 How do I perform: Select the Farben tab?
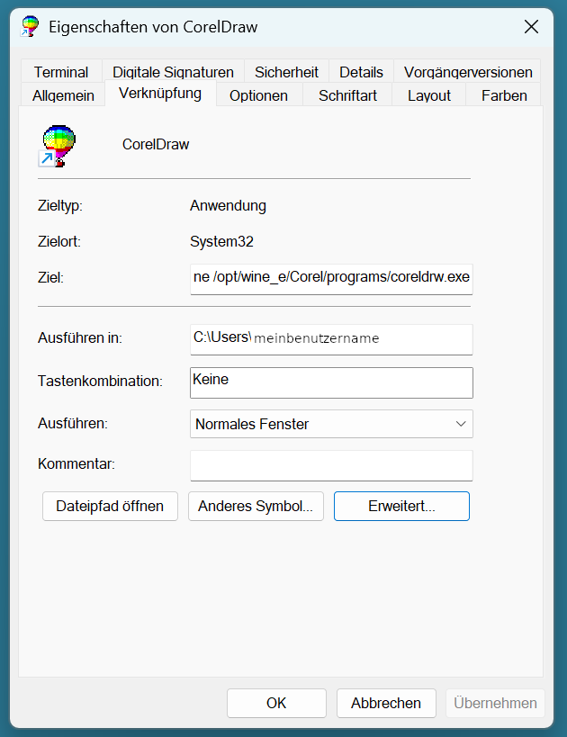(503, 94)
